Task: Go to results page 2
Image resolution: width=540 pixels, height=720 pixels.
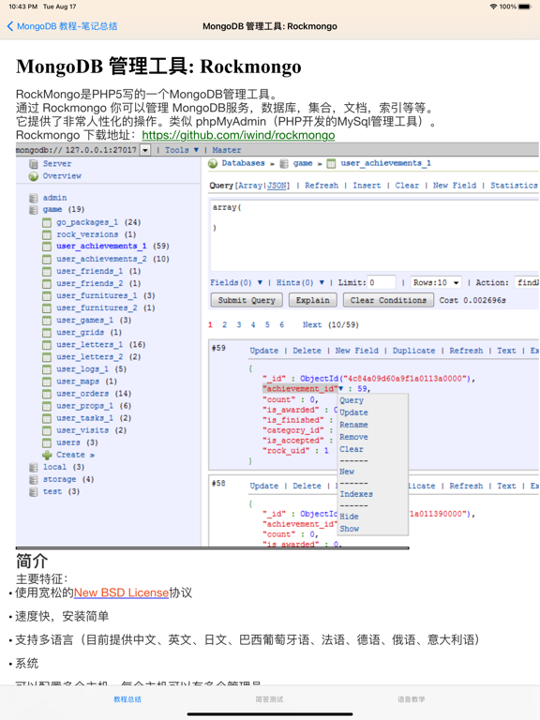Action: (225, 324)
